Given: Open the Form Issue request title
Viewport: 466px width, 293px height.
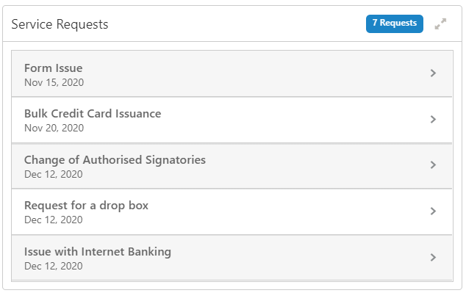Looking at the screenshot, I should coord(53,68).
